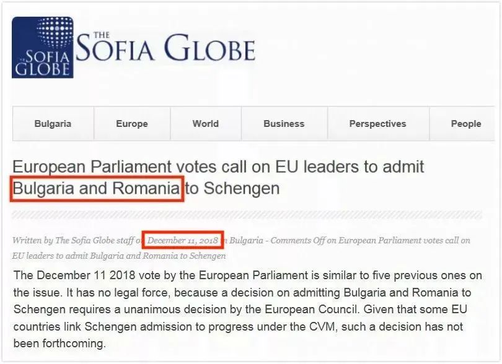Click red-boxed 'Bulgaria and Romania' in headline
Viewport: 502px width, 364px height.
pos(97,188)
